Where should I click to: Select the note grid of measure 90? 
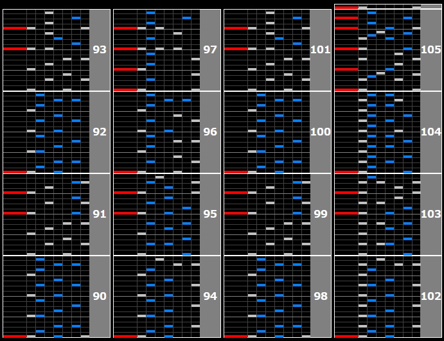click(46, 297)
